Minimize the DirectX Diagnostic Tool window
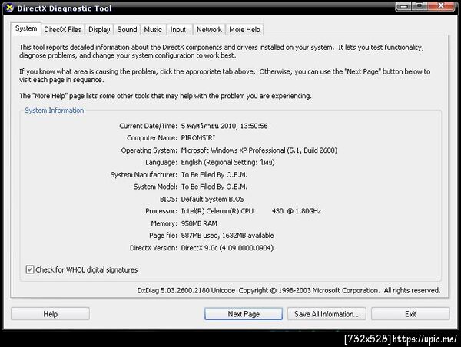The image size is (461, 347). [404, 6]
